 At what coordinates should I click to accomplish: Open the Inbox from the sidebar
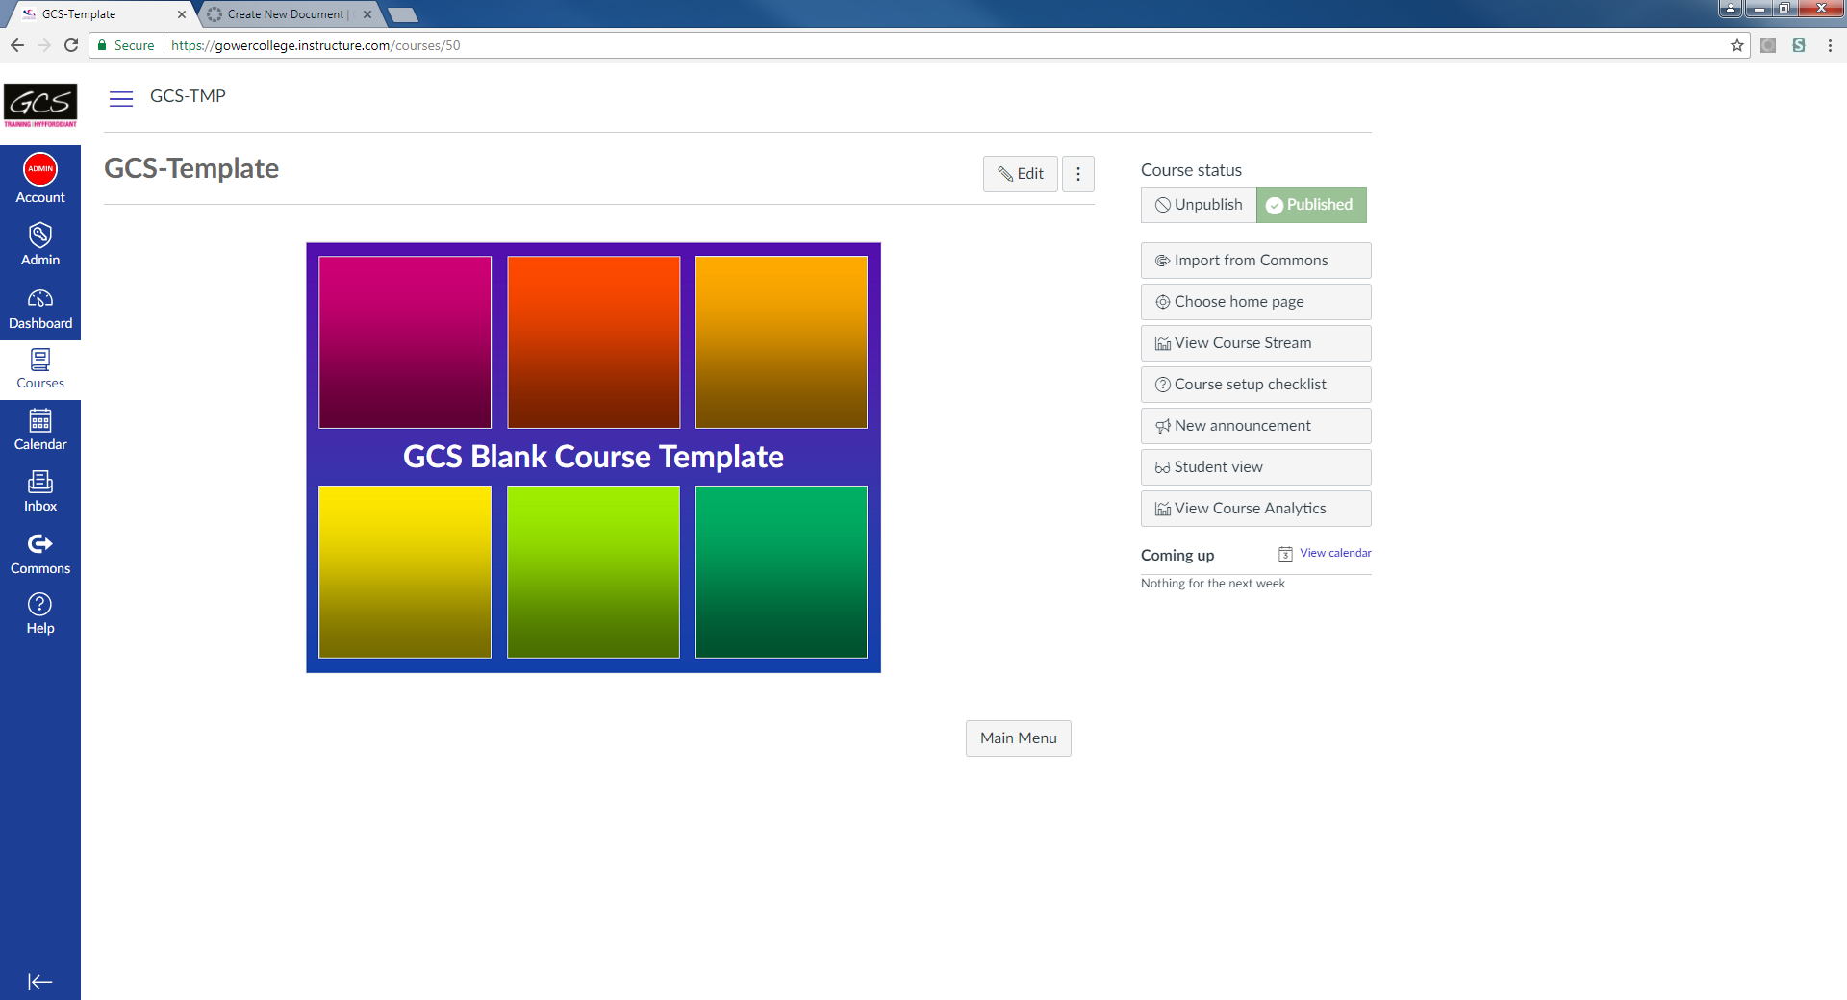(x=40, y=491)
